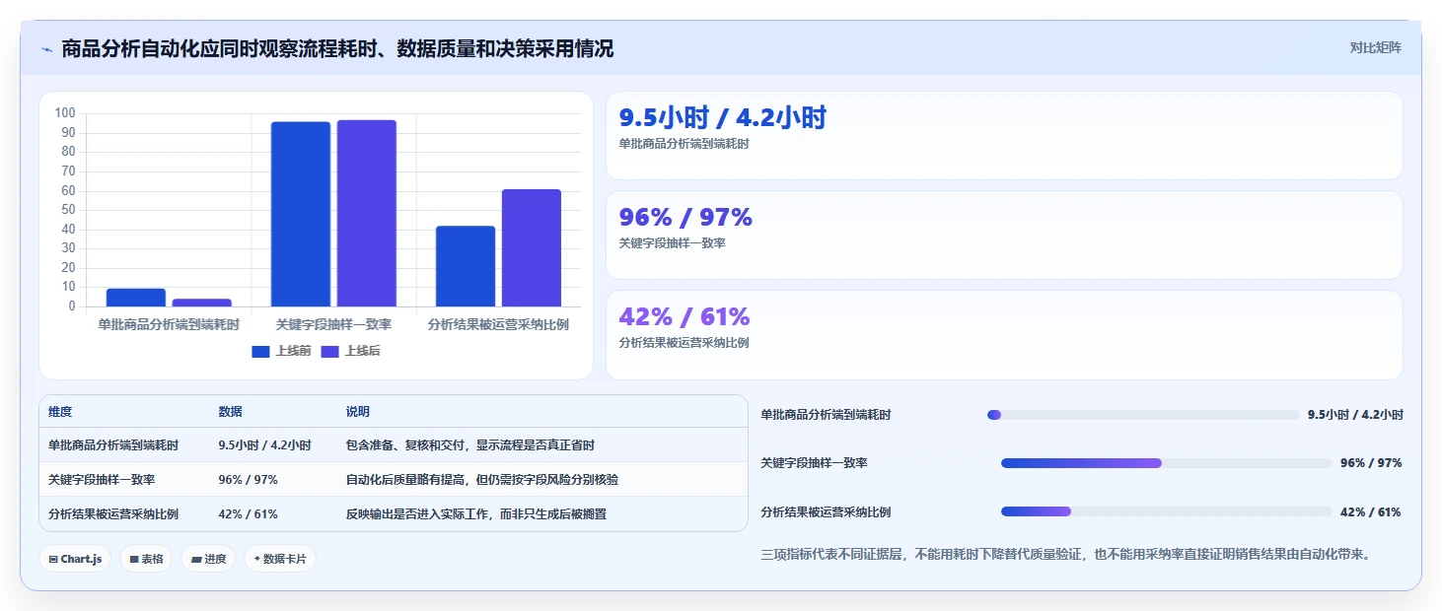Click the y-axis value 100

click(x=65, y=113)
